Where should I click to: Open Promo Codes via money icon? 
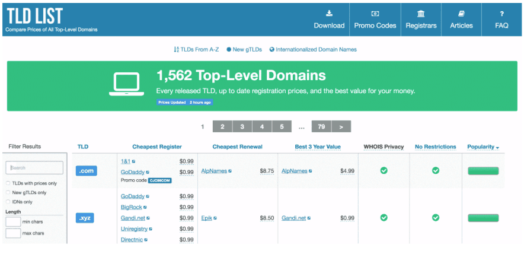[375, 14]
